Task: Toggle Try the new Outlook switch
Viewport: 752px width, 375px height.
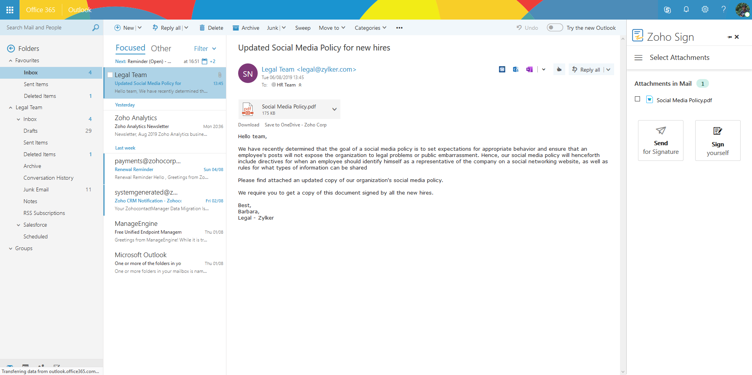Action: pos(555,27)
